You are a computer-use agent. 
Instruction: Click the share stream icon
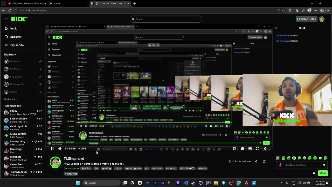click(256, 162)
